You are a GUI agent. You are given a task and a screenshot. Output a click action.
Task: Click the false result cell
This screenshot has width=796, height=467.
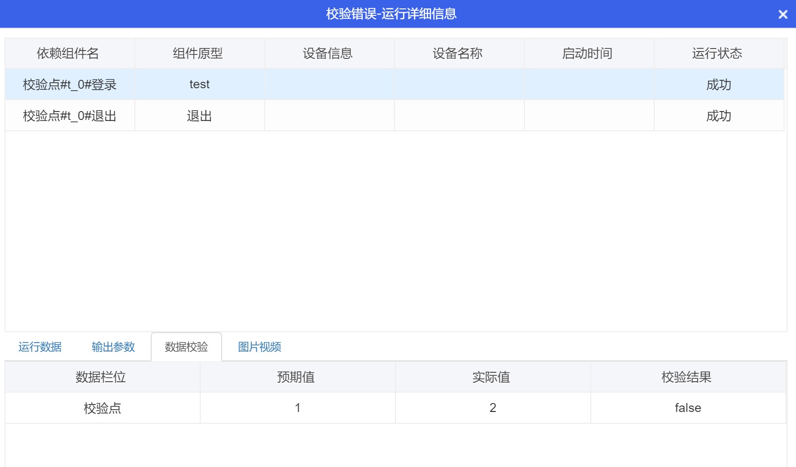pos(688,408)
